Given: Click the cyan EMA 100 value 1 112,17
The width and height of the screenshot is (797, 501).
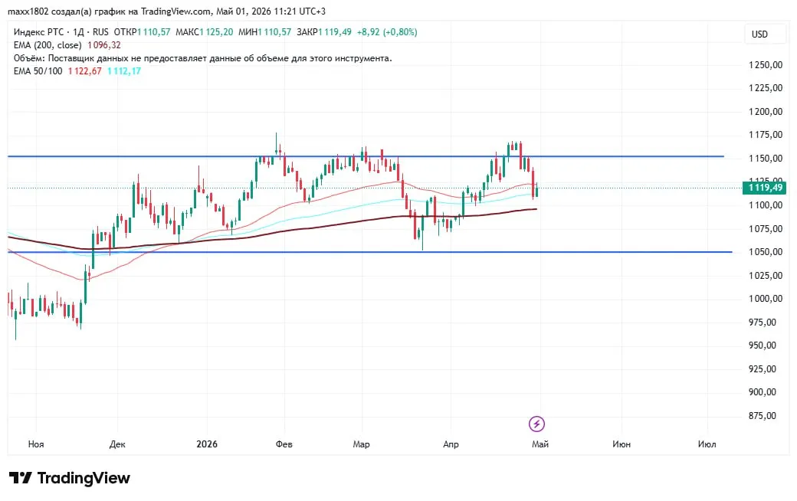Looking at the screenshot, I should 124,71.
